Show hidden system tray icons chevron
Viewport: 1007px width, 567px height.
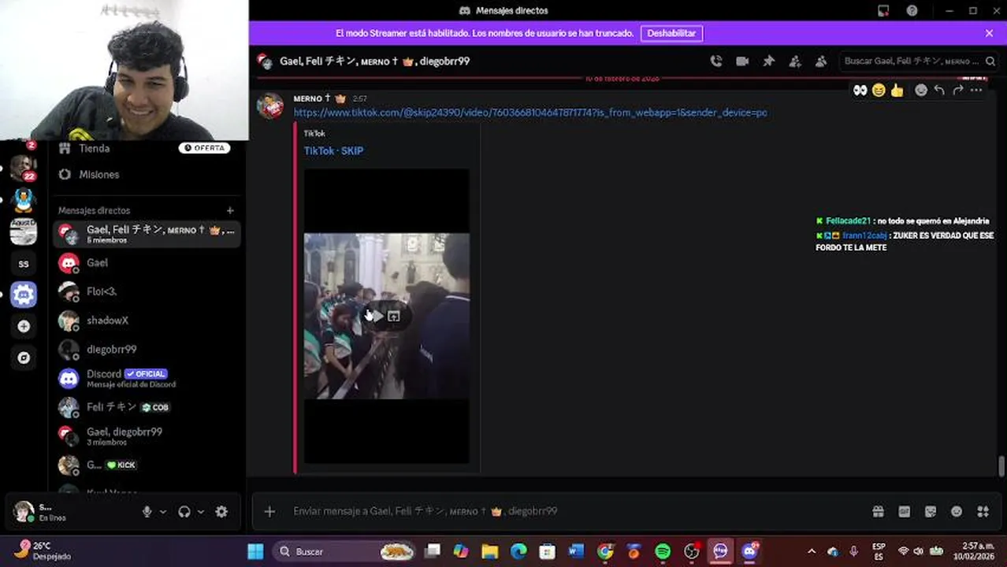(812, 551)
